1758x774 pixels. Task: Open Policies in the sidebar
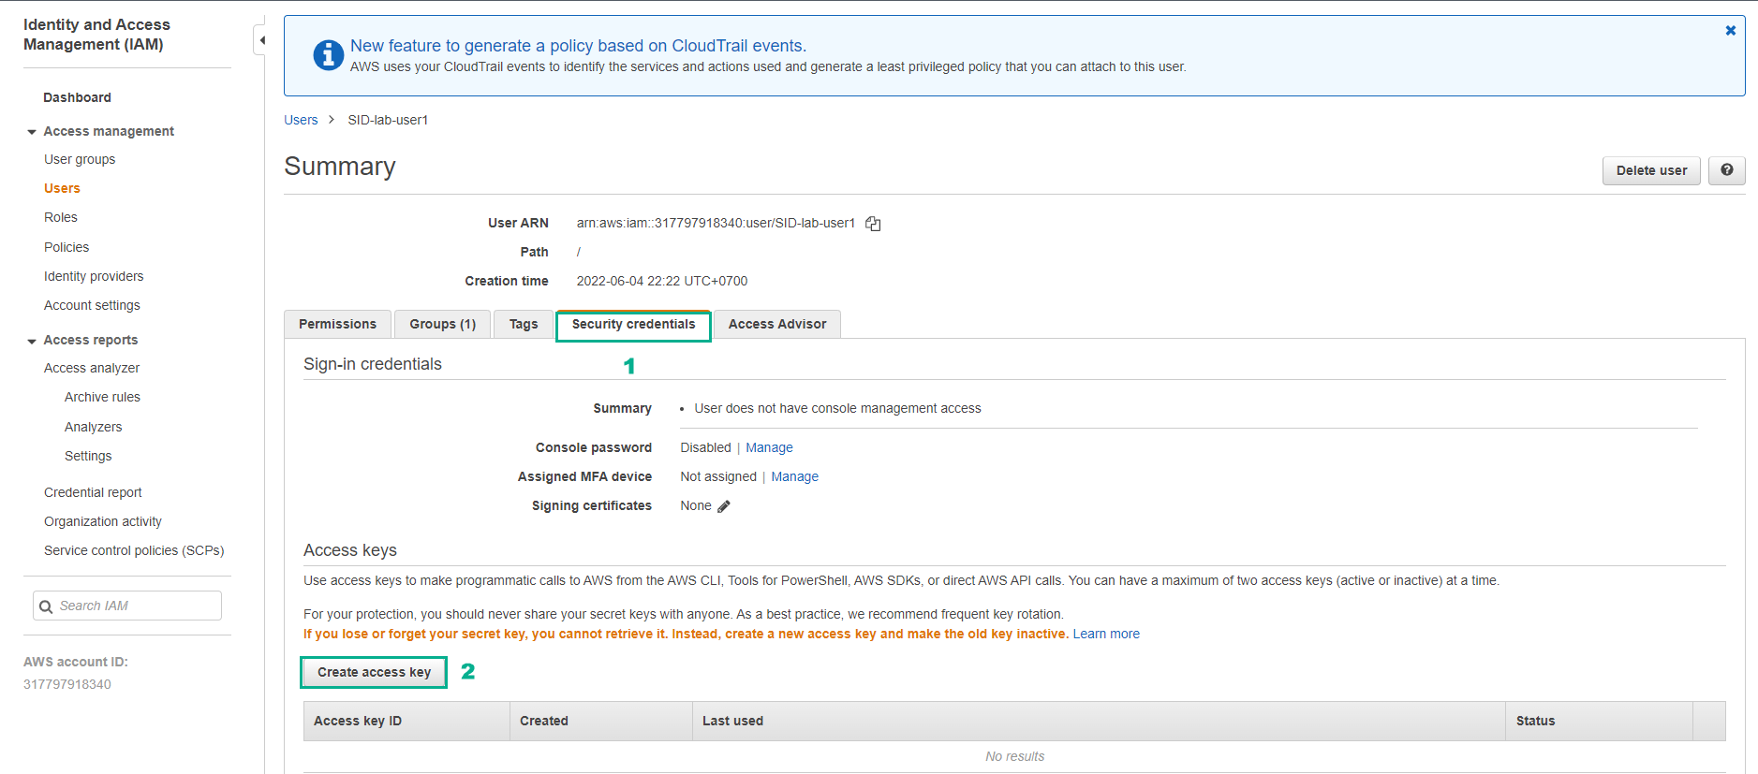[66, 247]
